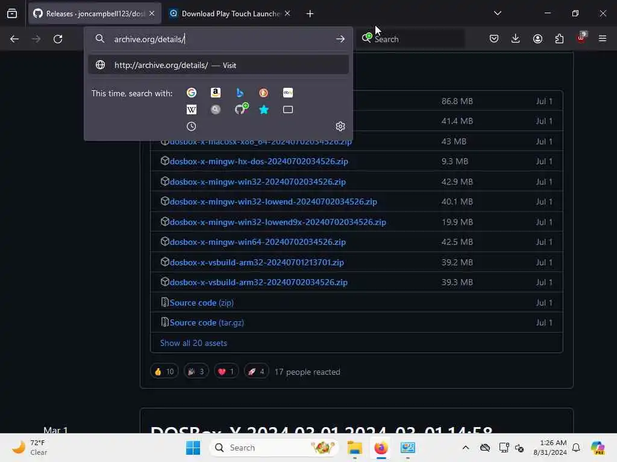Download dosbox-x-mingw-win32-20240702034526.zip

[x=258, y=182]
